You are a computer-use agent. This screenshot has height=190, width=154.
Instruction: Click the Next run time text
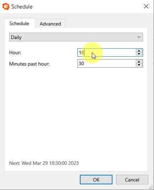point(44,163)
